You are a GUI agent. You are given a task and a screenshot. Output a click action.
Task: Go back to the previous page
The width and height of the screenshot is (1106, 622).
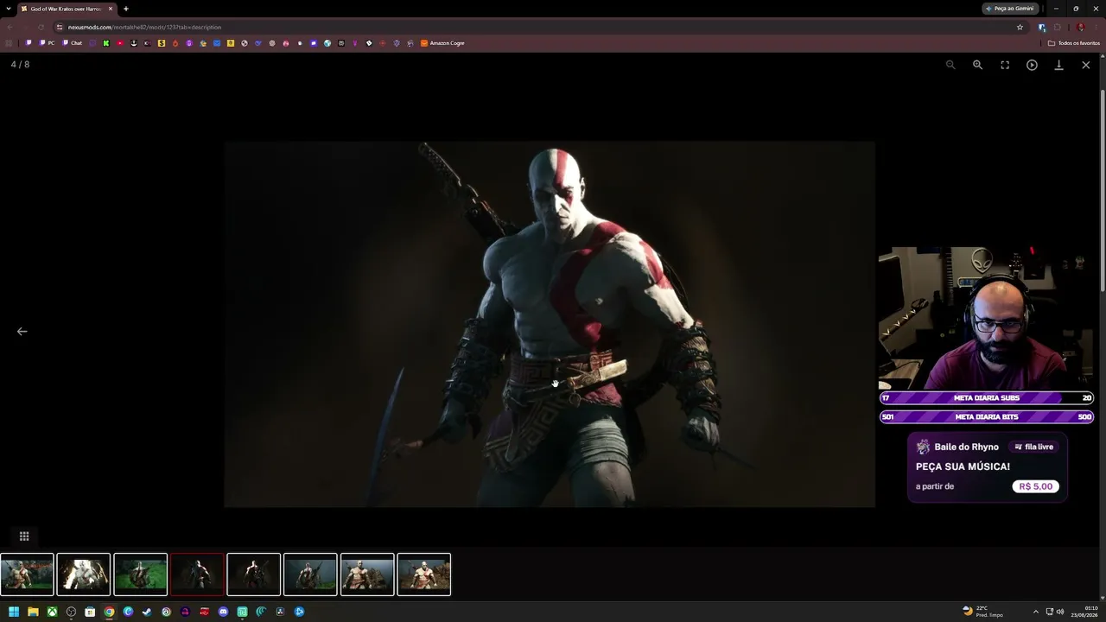pyautogui.click(x=10, y=27)
